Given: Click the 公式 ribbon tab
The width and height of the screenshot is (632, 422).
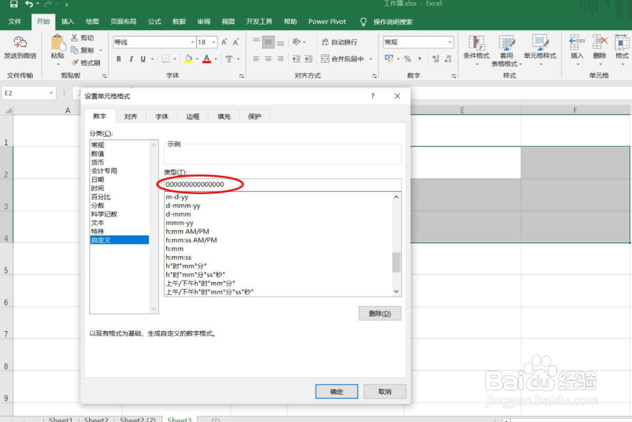Looking at the screenshot, I should (153, 22).
